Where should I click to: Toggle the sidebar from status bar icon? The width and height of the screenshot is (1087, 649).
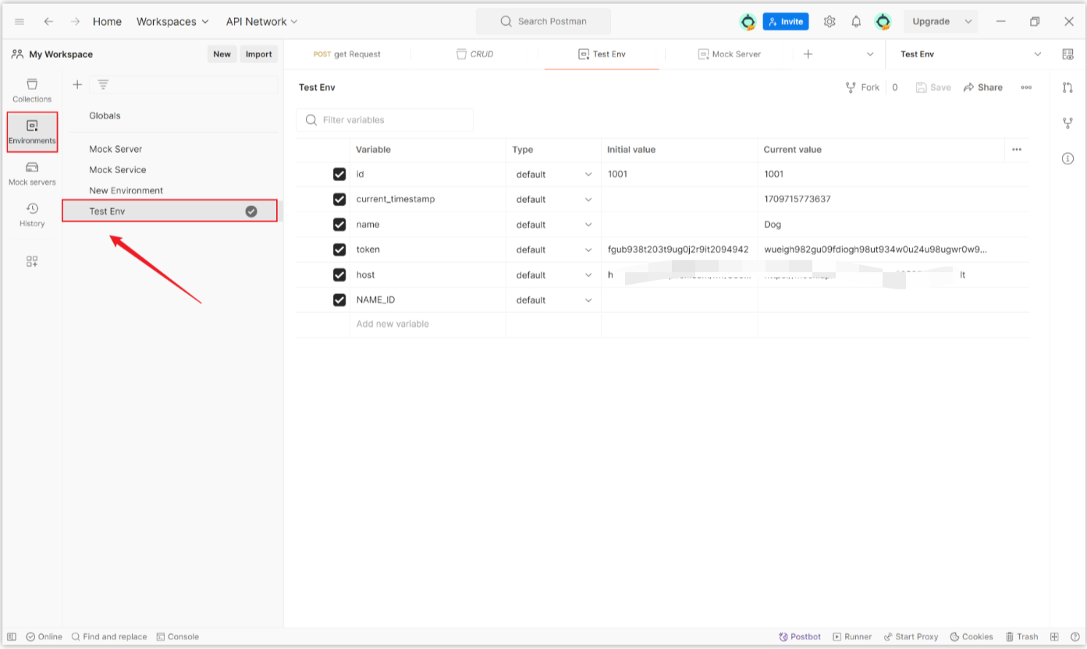pos(12,637)
